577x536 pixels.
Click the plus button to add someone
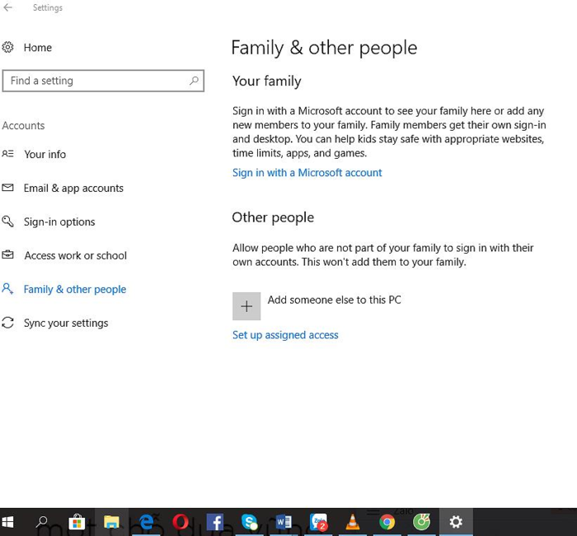[246, 306]
